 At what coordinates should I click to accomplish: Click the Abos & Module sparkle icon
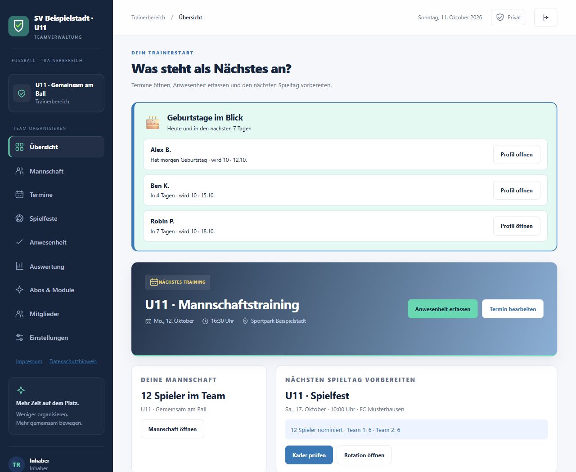point(19,290)
